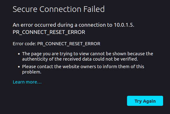Click "inform them of this" text
Screen dimensions: 170x114
tap(123, 67)
